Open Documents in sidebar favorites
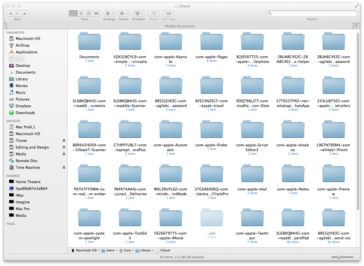Viewport: 364px width, 266px height. (26, 72)
